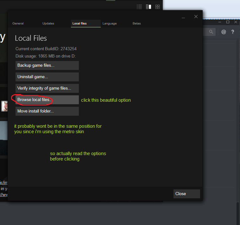Open the question mark help icon

[x=233, y=32]
